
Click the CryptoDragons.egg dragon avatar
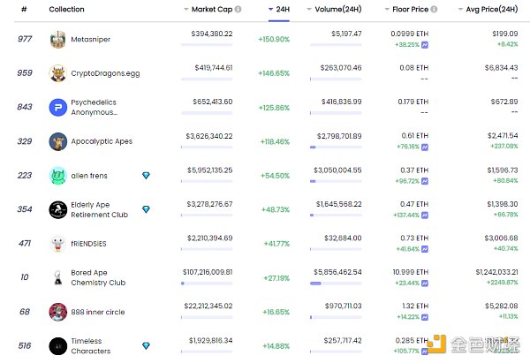tap(57, 73)
